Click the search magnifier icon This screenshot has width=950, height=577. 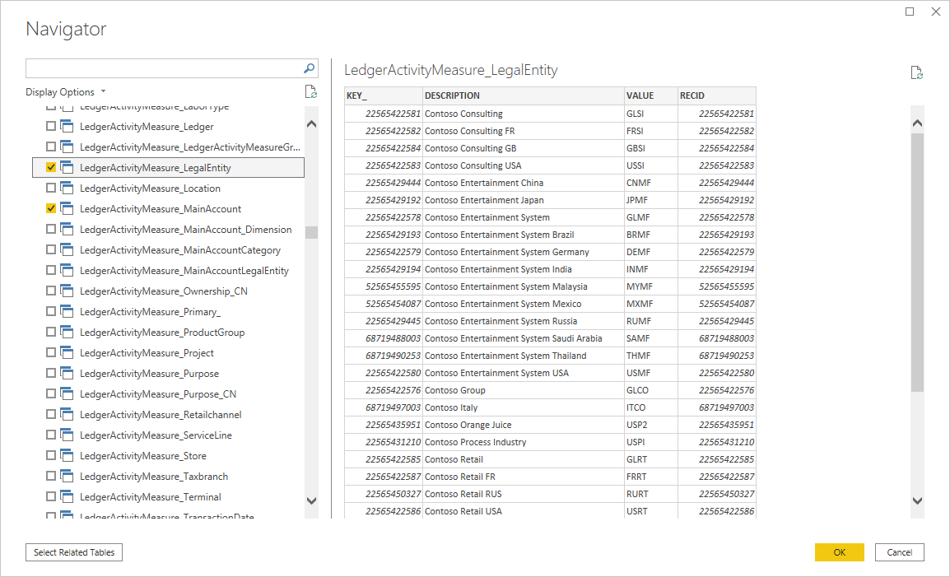tap(309, 68)
